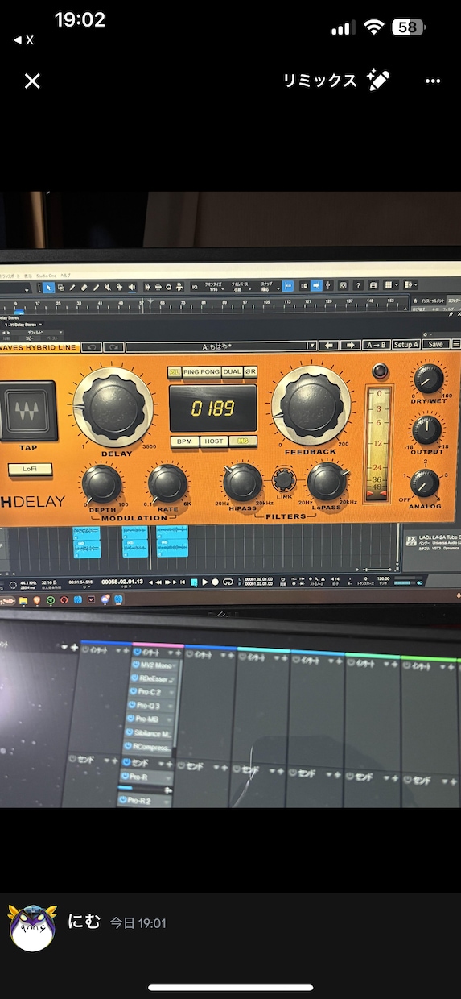
Task: Open にむ's profile avatar
Action: coord(33,927)
